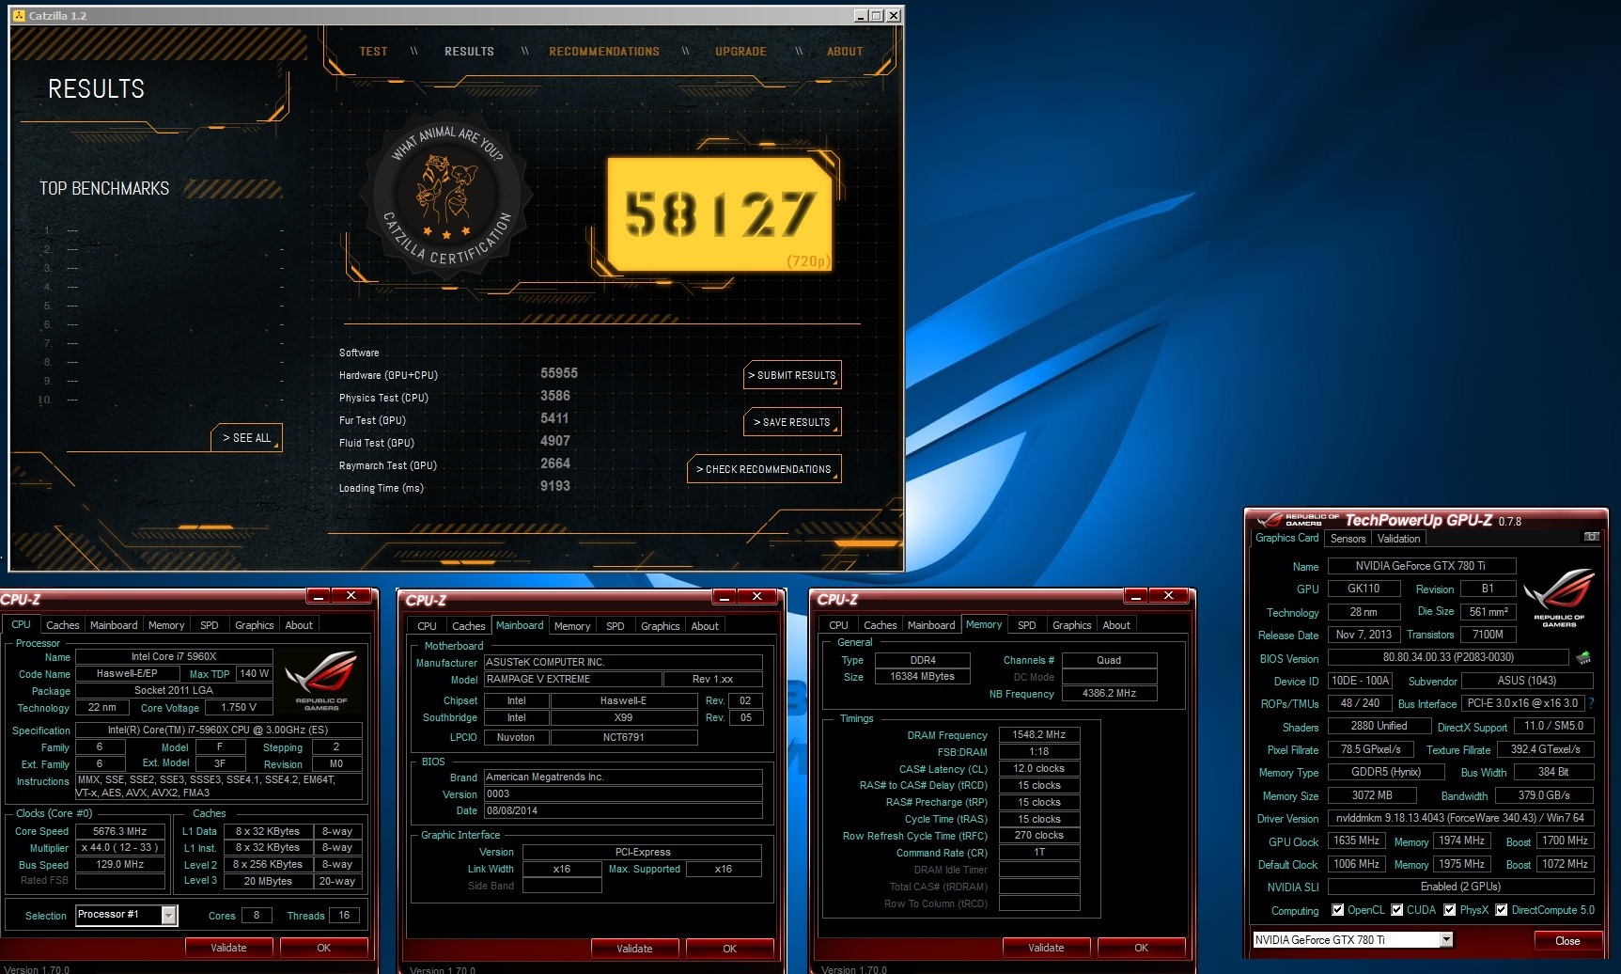Click the GPU-Z screenshot camera icon
Viewport: 1621px width, 974px height.
point(1591,537)
